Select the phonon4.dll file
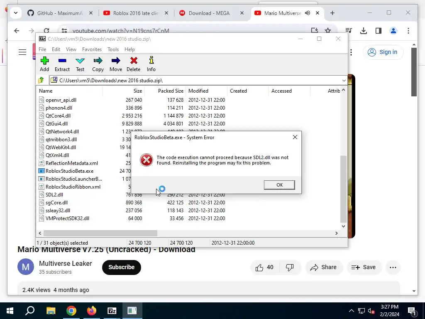This screenshot has width=425, height=319. (x=59, y=108)
